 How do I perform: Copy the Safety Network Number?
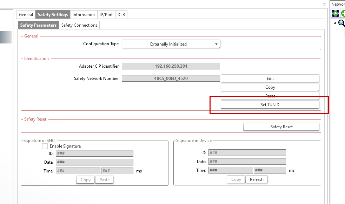(x=270, y=87)
